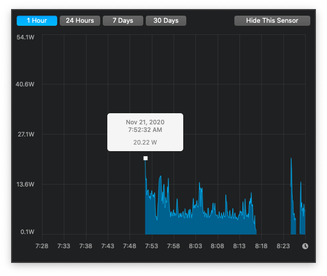Click the 54.1W power axis label
This screenshot has height=276, width=327.
tap(25, 37)
